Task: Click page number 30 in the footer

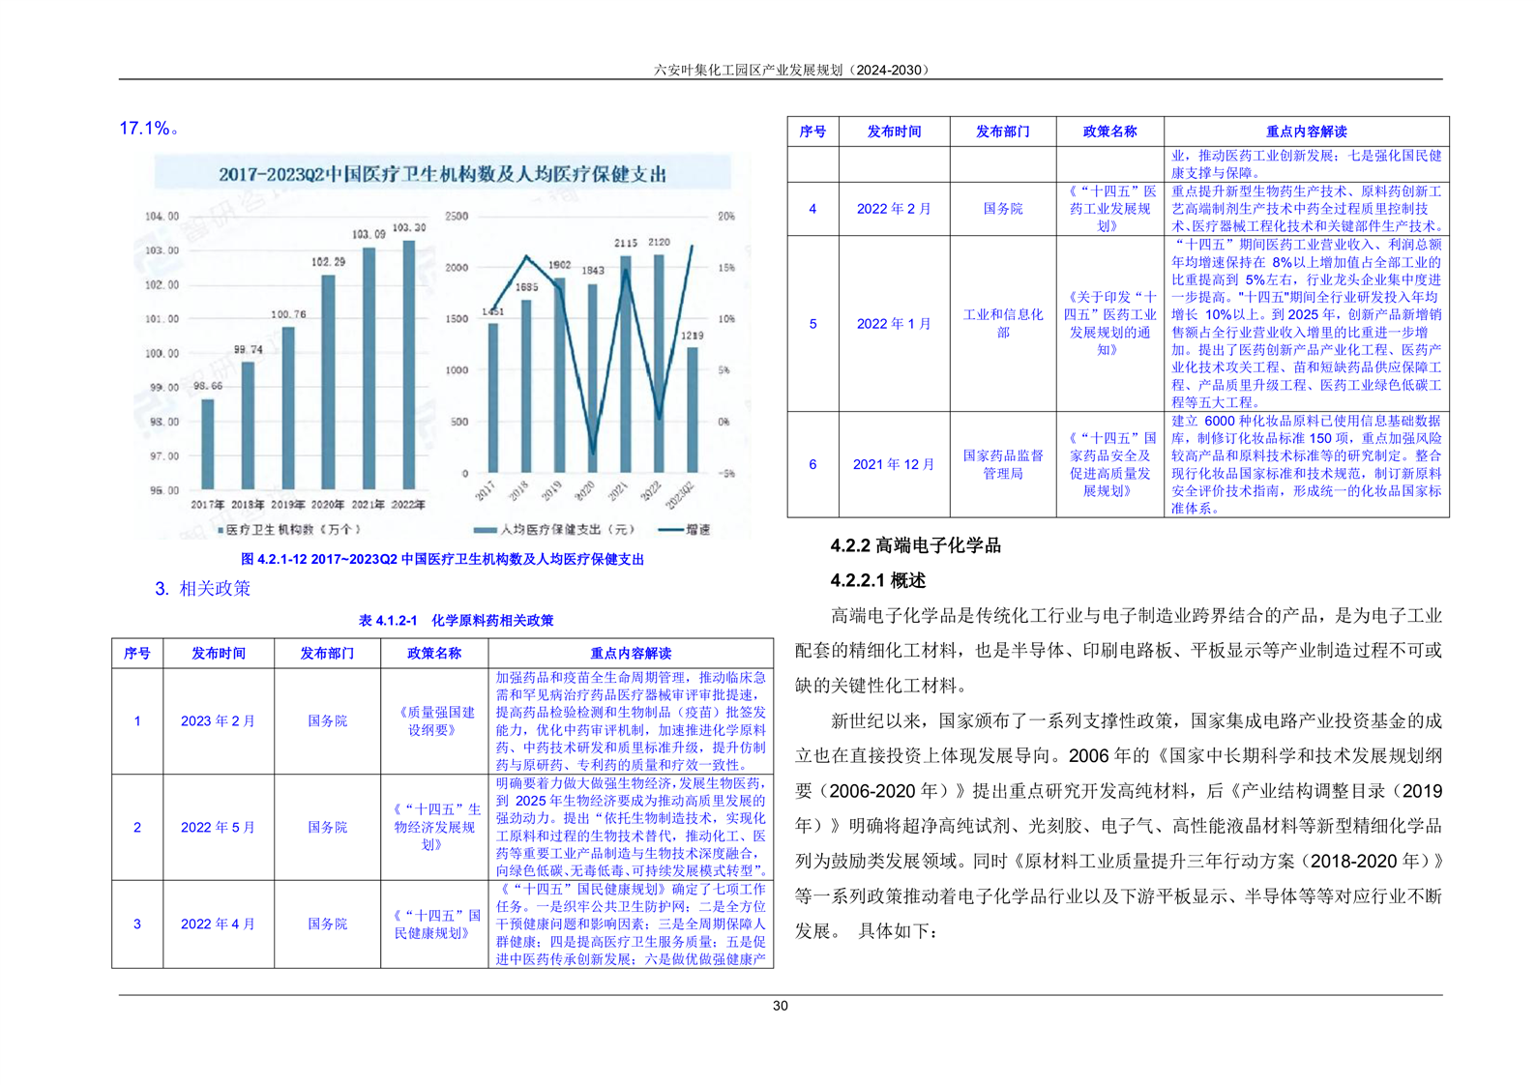Action: pyautogui.click(x=780, y=1006)
